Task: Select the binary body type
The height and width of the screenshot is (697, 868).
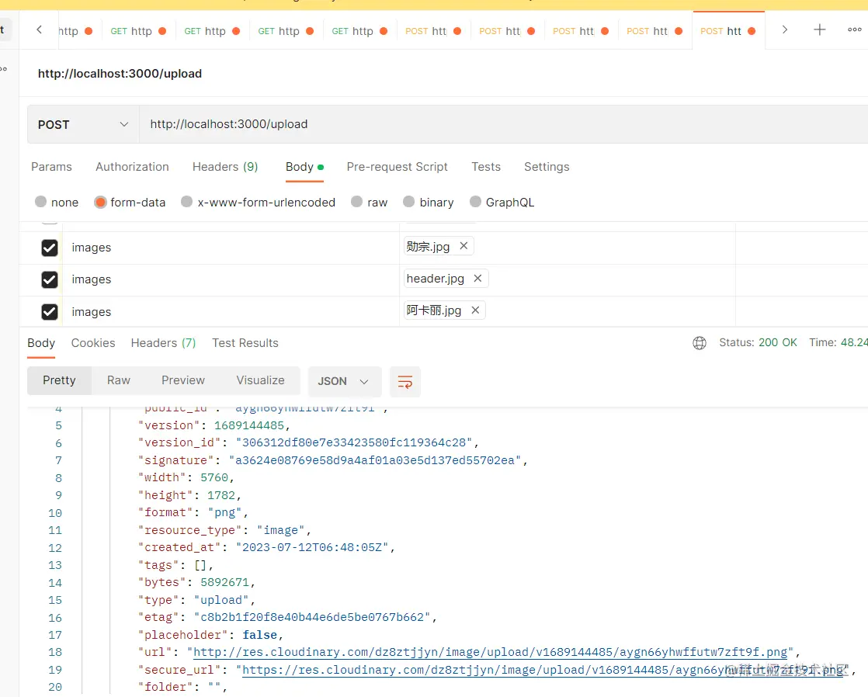Action: [408, 202]
